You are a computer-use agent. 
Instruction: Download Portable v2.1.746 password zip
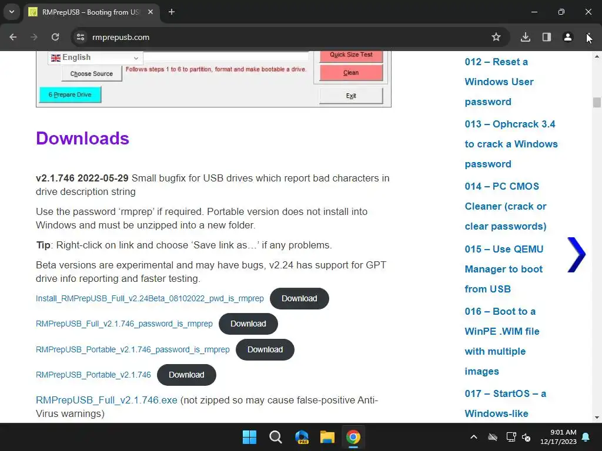(265, 349)
